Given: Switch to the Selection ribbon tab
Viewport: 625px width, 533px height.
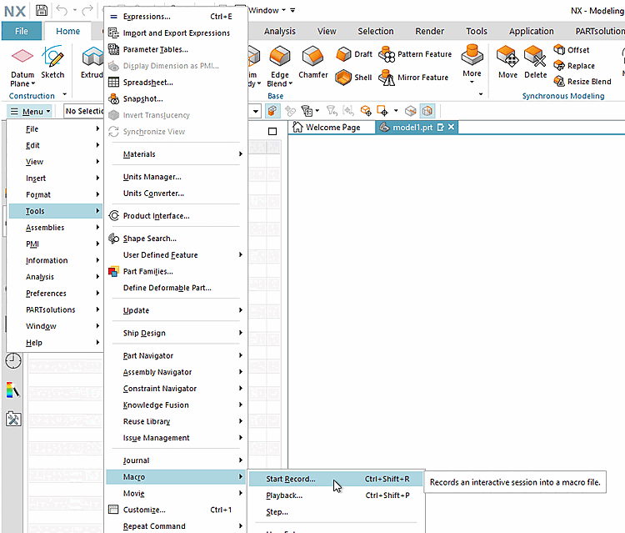Looking at the screenshot, I should (376, 31).
